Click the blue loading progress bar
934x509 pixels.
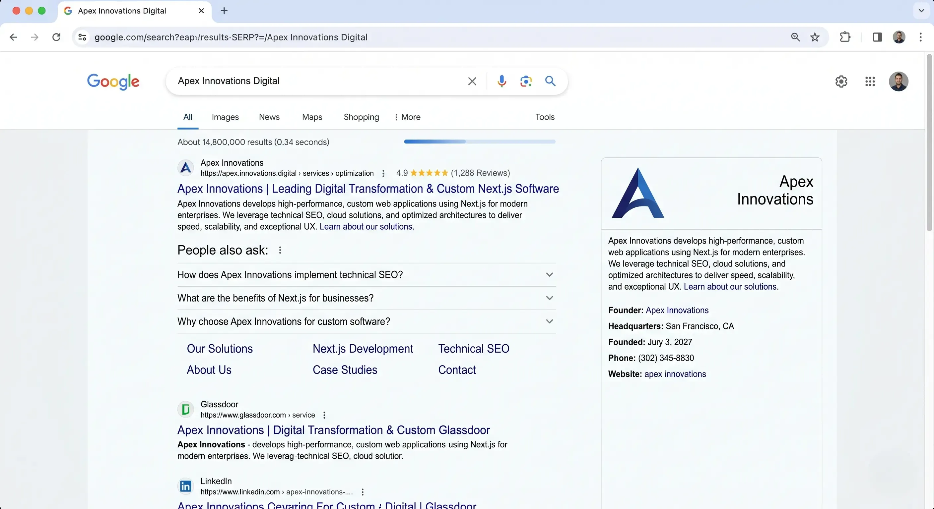pos(480,141)
